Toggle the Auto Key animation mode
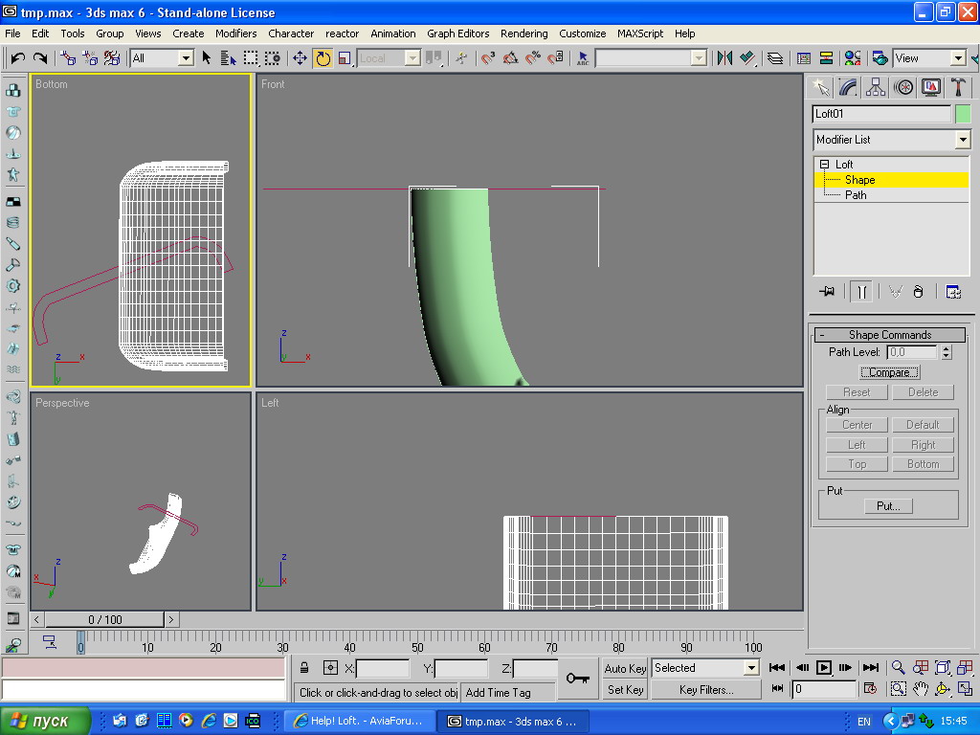The image size is (980, 735). click(x=625, y=668)
